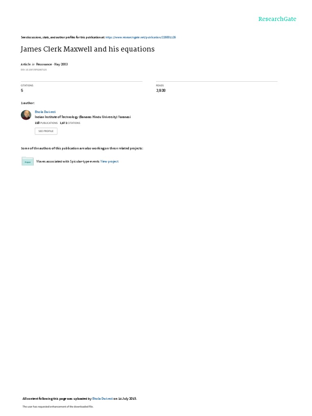
Task: Click the requested enhancement footer note
Action: 58,406
